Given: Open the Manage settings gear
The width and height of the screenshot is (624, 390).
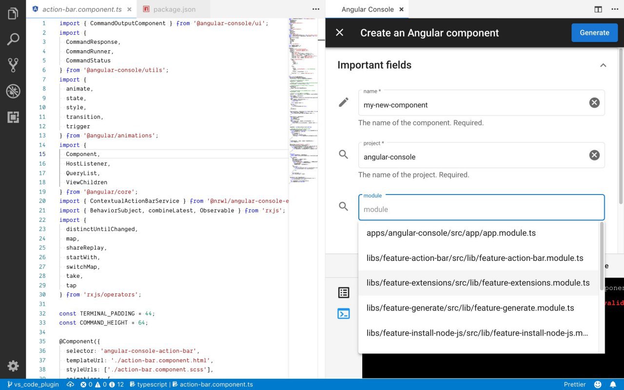Looking at the screenshot, I should [13, 366].
